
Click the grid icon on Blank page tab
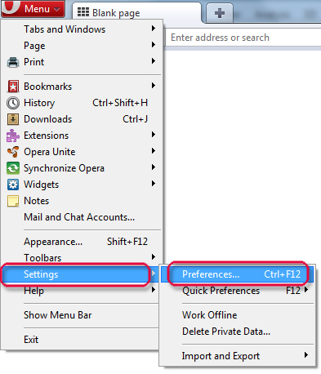83,12
